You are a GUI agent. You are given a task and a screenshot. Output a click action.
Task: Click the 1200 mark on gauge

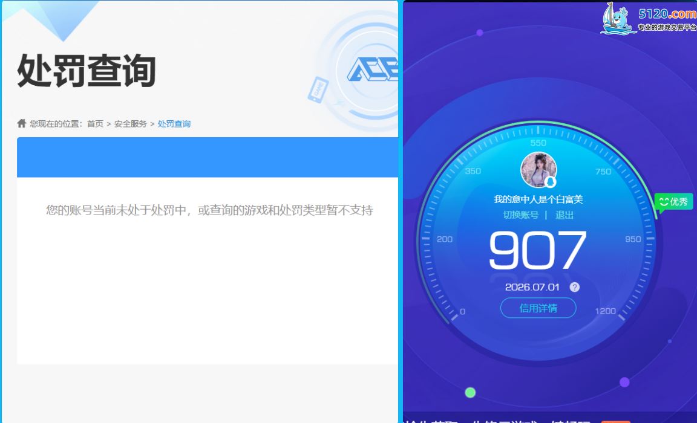tap(606, 311)
